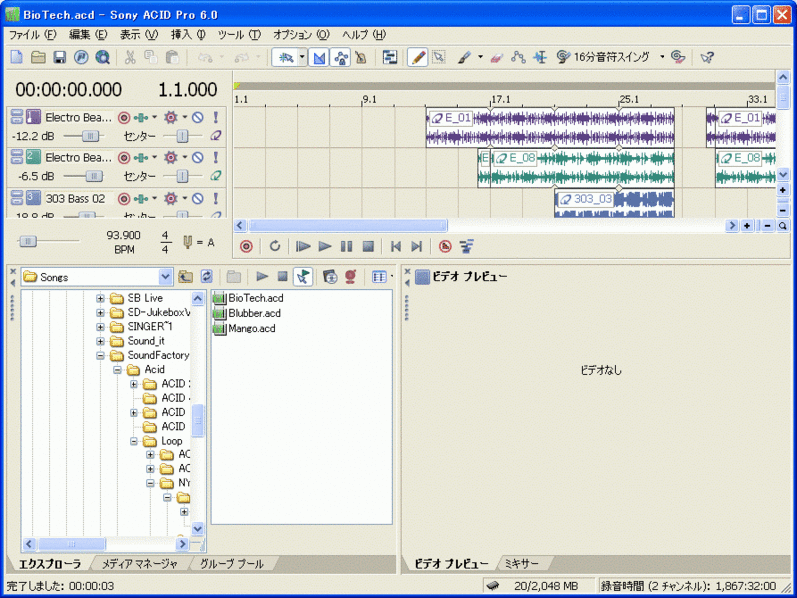Toggle automatic crossfades button
The width and height of the screenshot is (797, 598).
coord(319,57)
